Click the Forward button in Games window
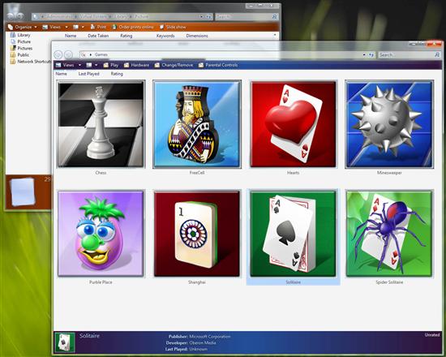This screenshot has height=357, width=446. [x=68, y=54]
